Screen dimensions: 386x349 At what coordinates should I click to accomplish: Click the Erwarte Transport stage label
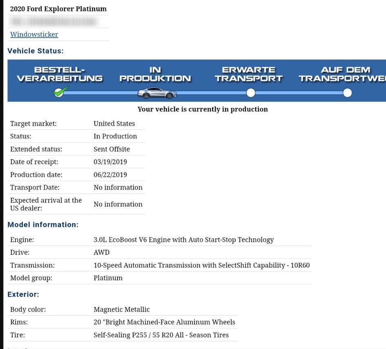point(249,74)
